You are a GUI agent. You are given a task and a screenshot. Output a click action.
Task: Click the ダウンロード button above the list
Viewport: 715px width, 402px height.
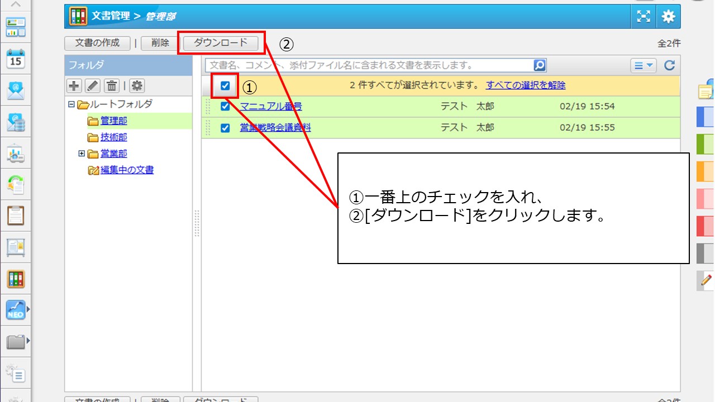221,43
